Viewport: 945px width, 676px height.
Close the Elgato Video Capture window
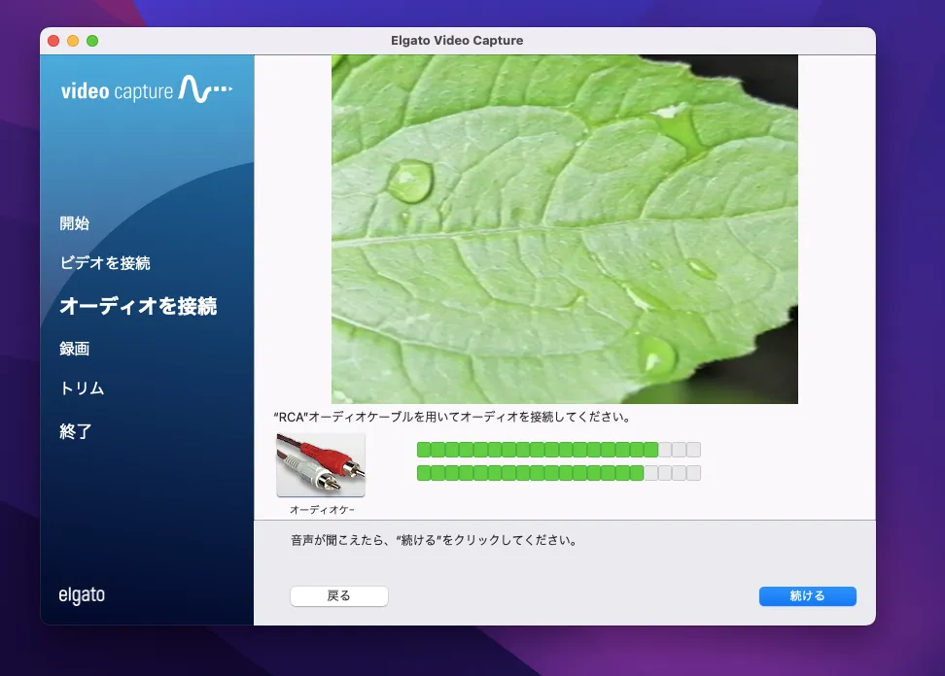(53, 41)
